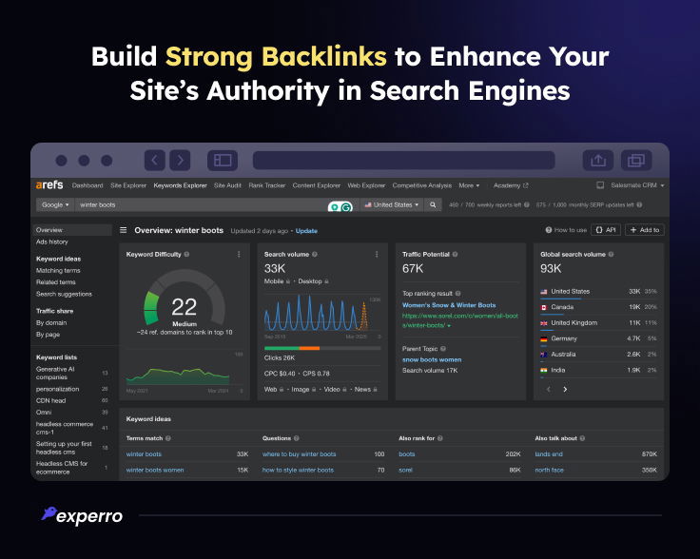Click the API button
The width and height of the screenshot is (700, 559).
pos(606,230)
